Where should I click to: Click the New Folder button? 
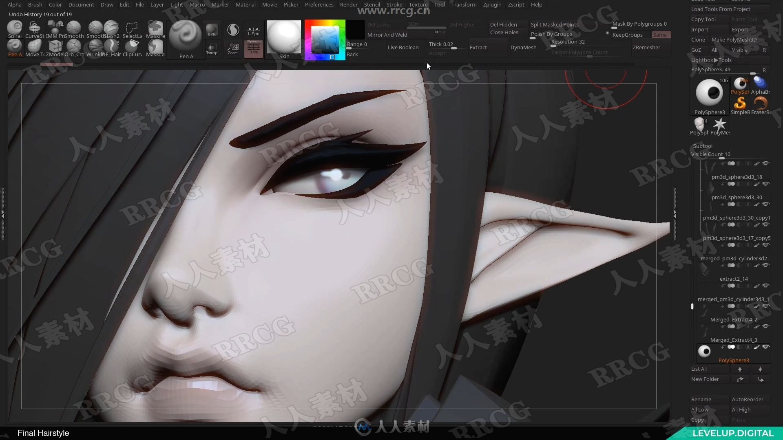coord(710,379)
